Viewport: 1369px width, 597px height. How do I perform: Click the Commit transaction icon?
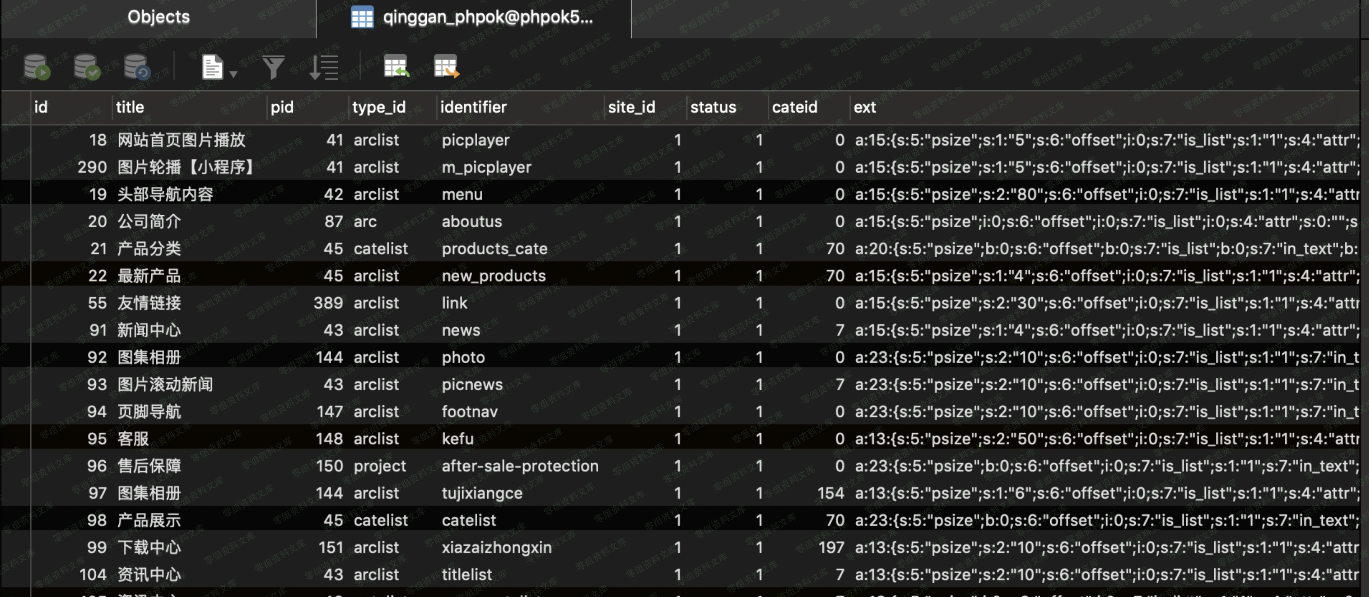pos(87,67)
